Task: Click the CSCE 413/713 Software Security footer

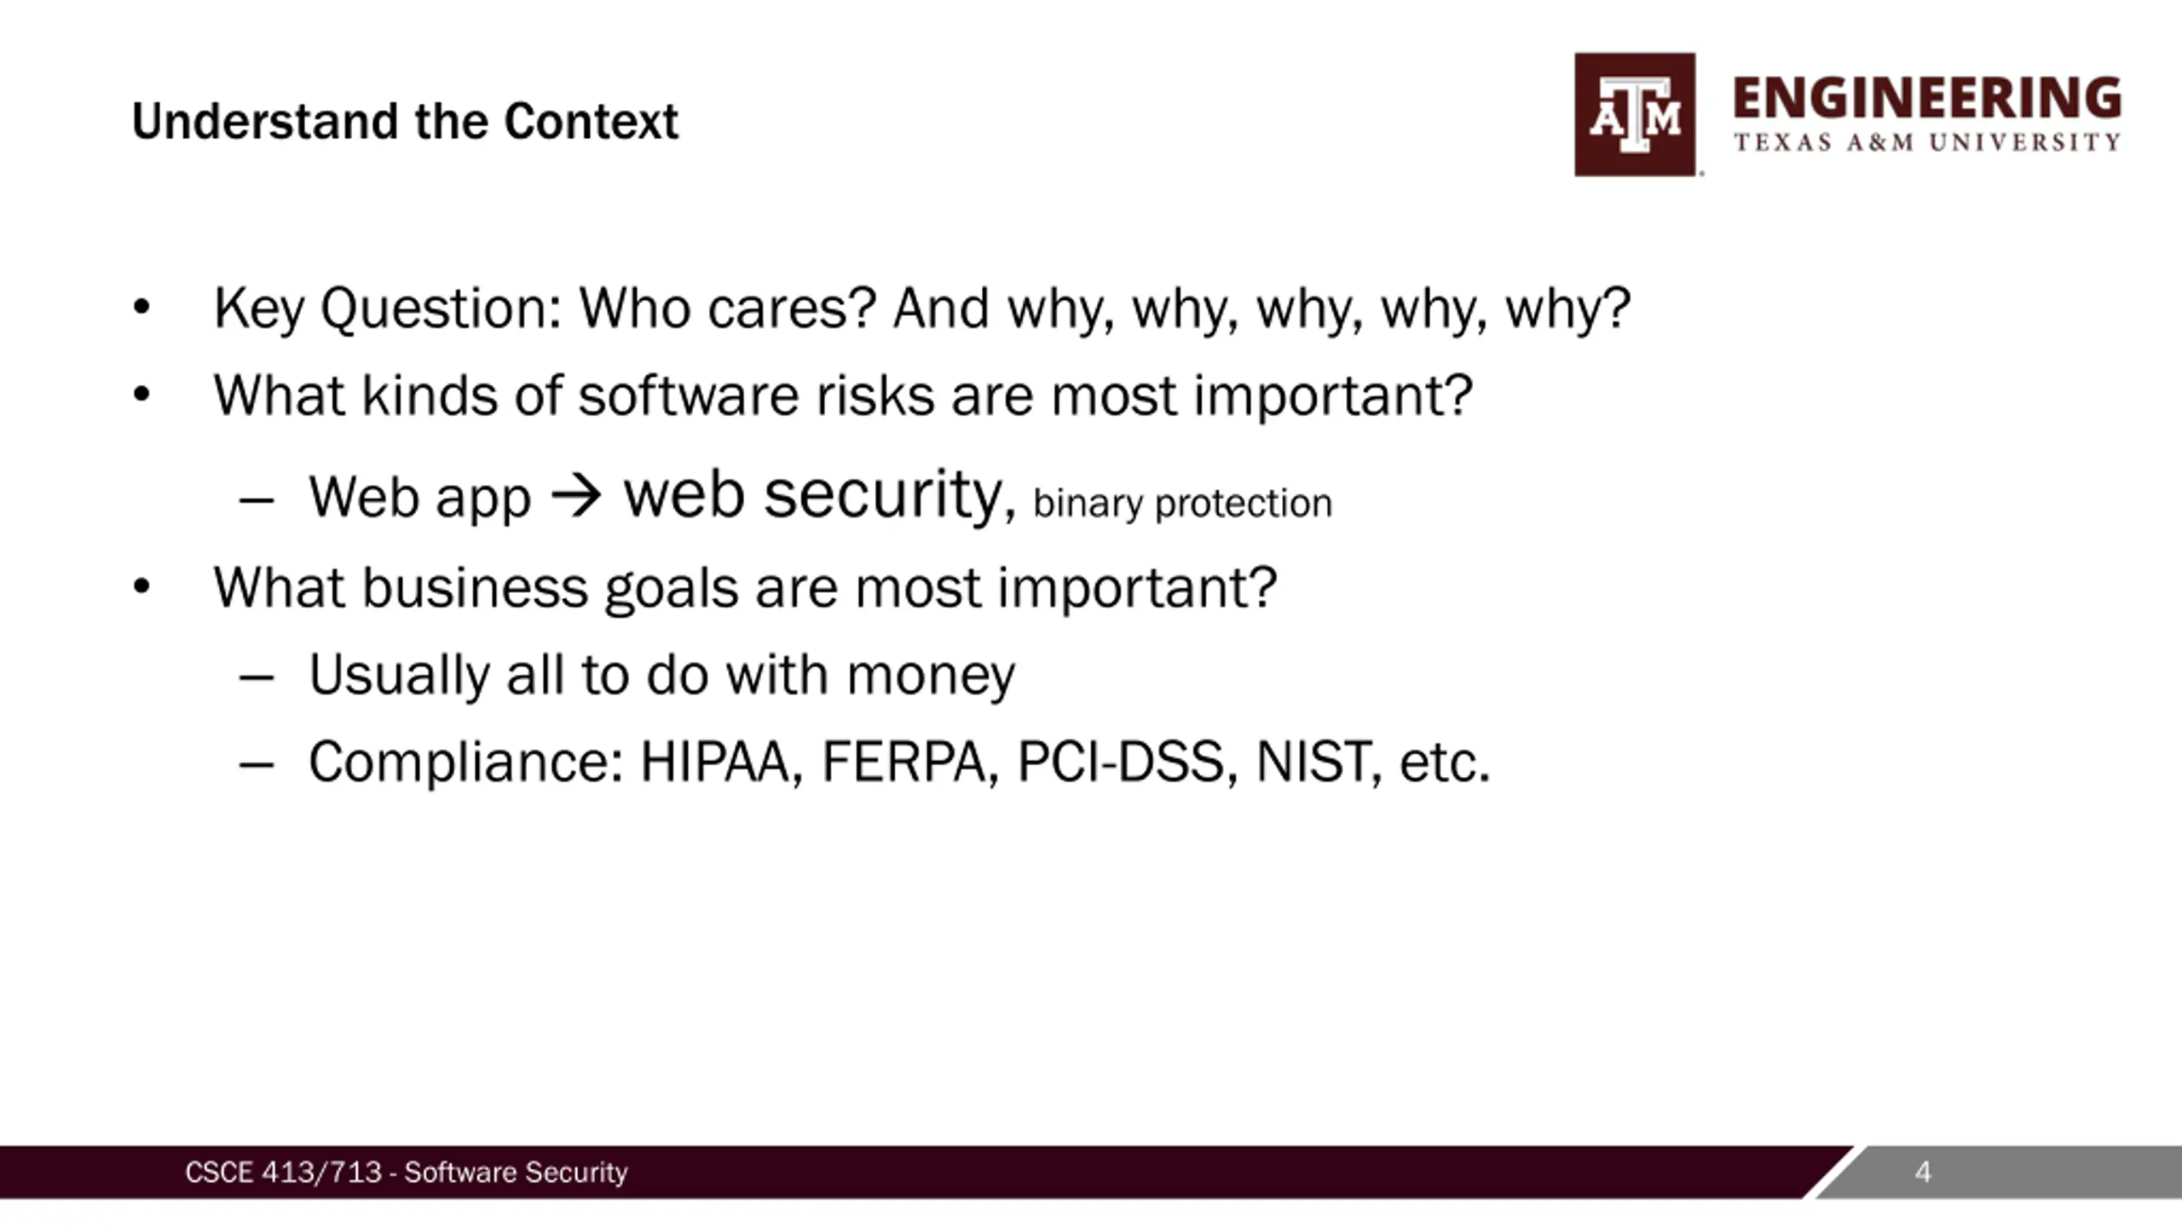Action: point(406,1172)
